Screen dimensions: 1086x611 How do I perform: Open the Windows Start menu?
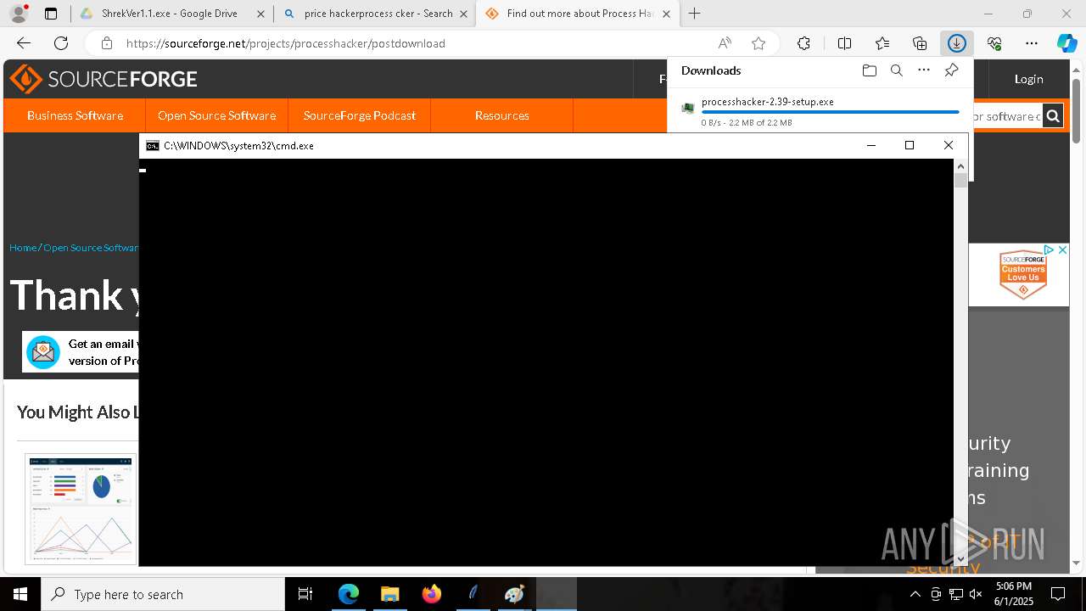(x=20, y=594)
